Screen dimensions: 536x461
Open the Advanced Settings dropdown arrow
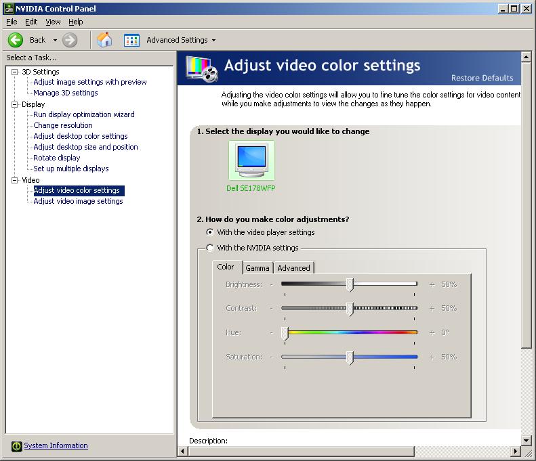point(213,41)
